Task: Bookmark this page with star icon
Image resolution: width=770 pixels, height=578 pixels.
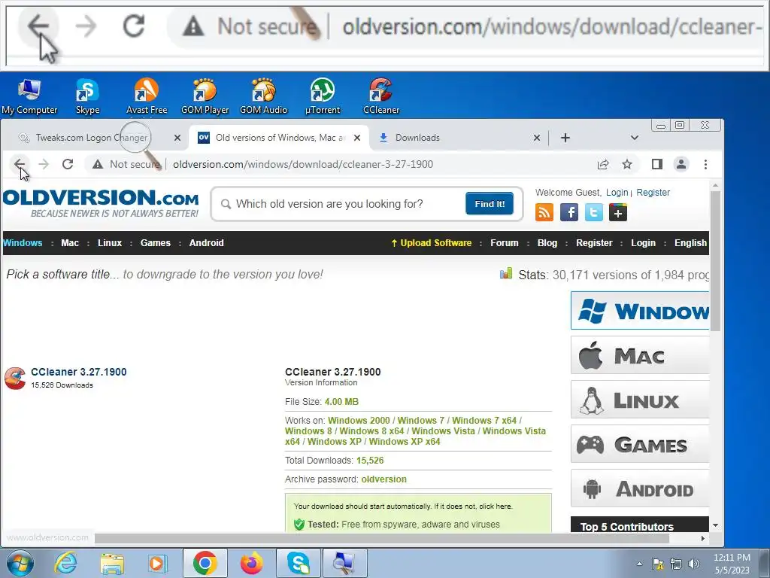Action: click(627, 164)
